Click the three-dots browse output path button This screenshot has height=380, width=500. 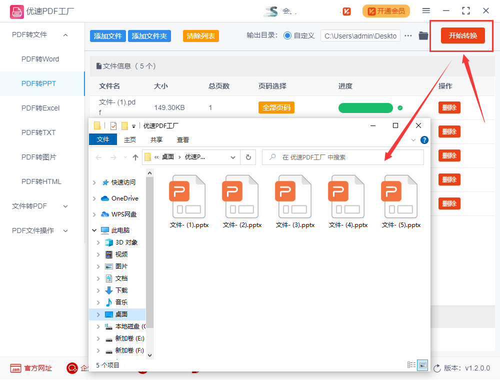tap(408, 35)
